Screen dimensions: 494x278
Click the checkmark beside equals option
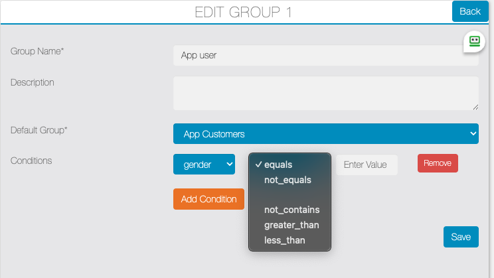[x=258, y=165]
